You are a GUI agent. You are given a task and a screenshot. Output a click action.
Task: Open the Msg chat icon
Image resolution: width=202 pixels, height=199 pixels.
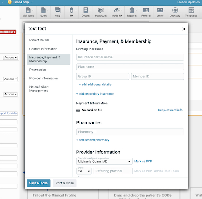57,10
